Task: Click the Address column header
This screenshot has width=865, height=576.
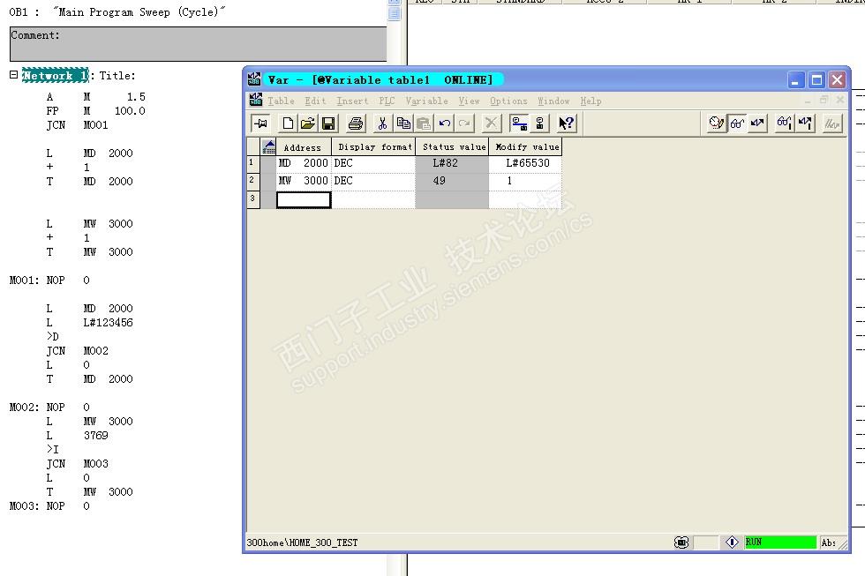Action: pyautogui.click(x=302, y=147)
